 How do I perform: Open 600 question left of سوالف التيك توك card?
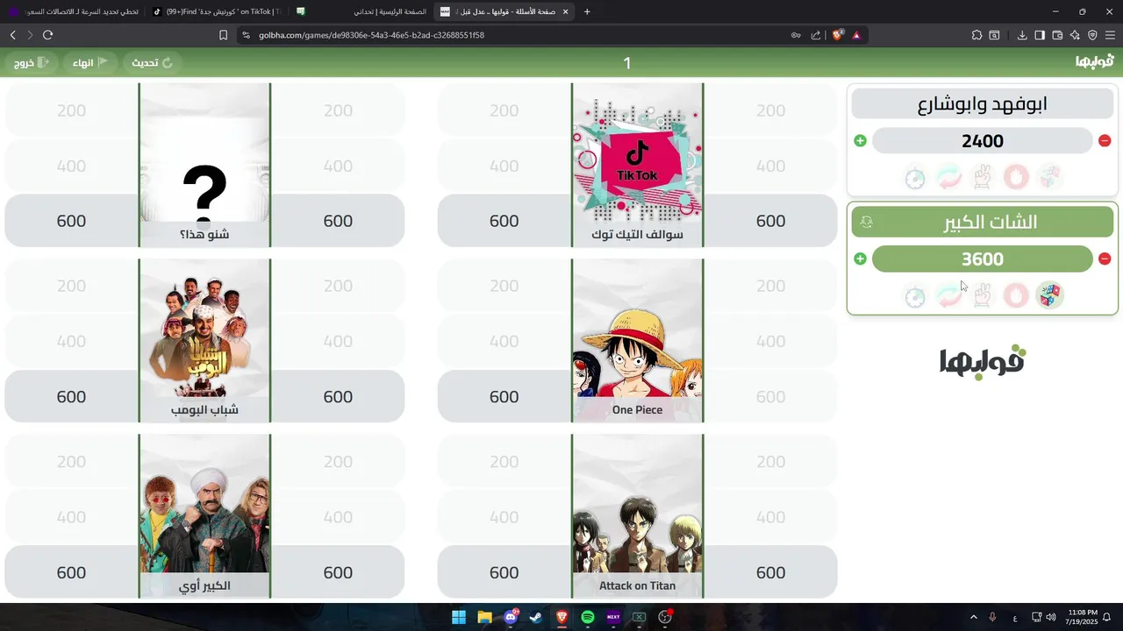pos(504,221)
